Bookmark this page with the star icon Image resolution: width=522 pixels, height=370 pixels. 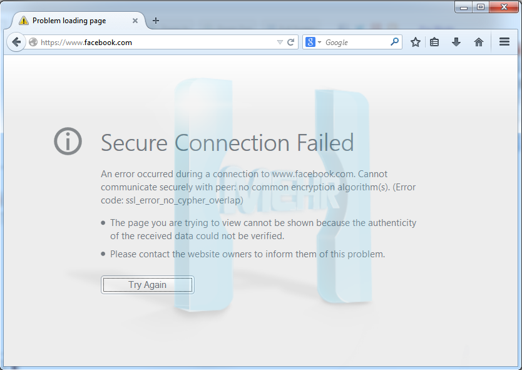tap(415, 43)
